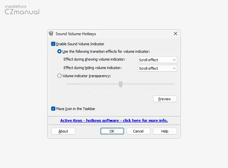The height and width of the screenshot is (168, 228).
Task: Click the Sound Volume Hotkeys title bar icon
Action: point(51,34)
